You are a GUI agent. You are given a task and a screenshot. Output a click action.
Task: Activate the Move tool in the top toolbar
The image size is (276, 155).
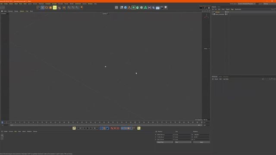42,8
